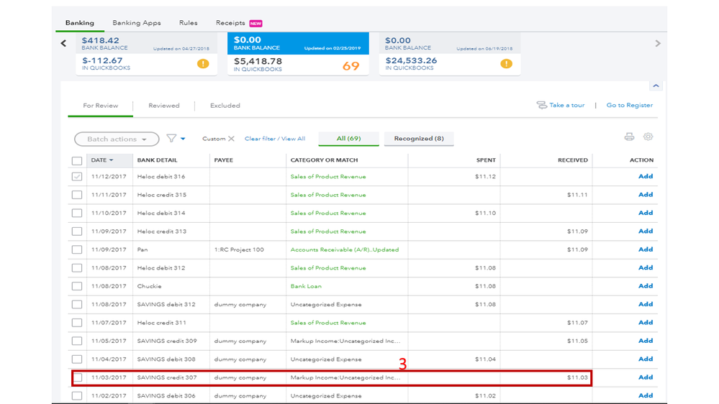Open the gear settings icon above table
The height and width of the screenshot is (404, 719).
[648, 137]
